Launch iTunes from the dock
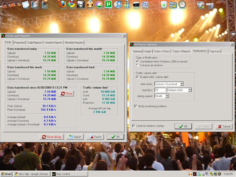This screenshot has width=236, height=177. [118, 4]
